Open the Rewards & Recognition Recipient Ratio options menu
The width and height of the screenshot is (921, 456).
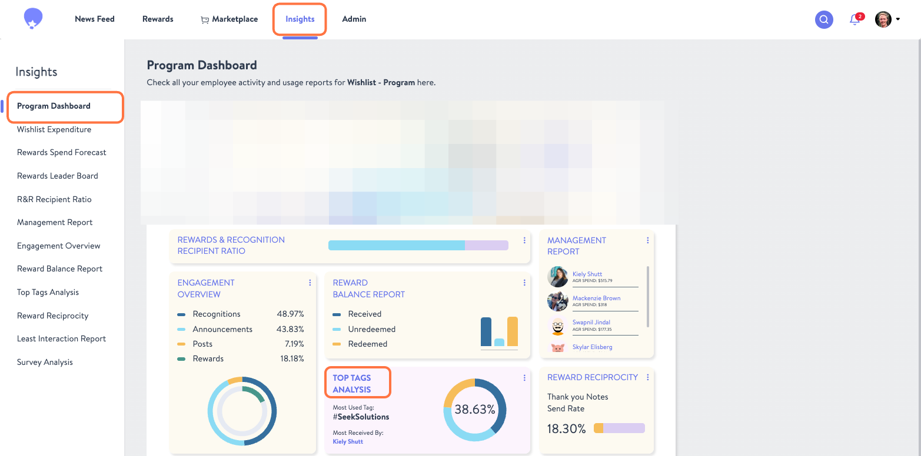pos(524,240)
